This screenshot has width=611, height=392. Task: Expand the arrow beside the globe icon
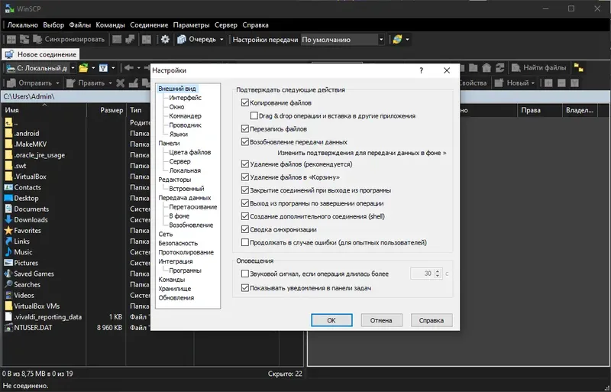click(x=407, y=40)
